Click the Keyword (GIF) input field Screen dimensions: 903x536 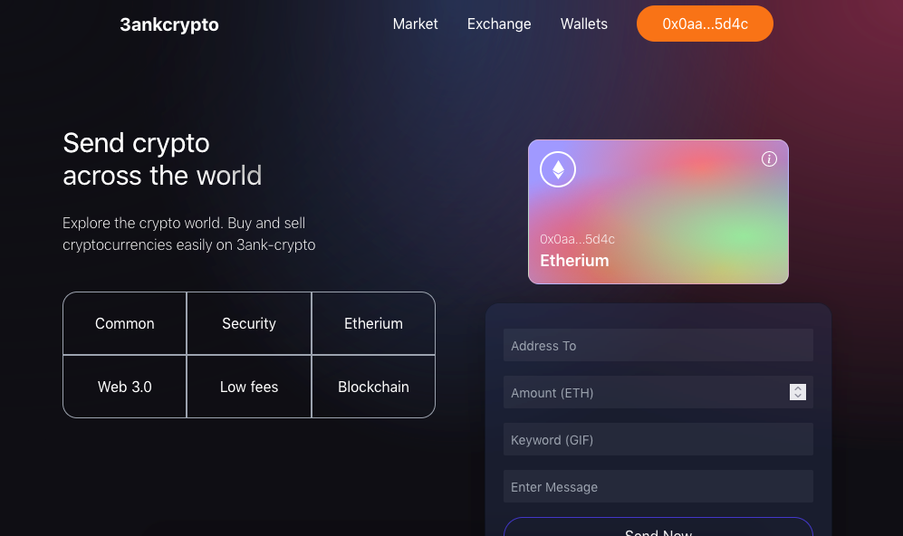point(658,439)
